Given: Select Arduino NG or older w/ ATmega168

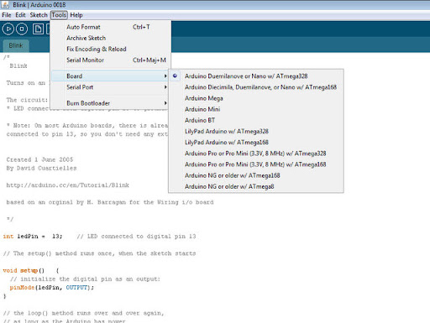Looking at the screenshot, I should pos(256,175).
